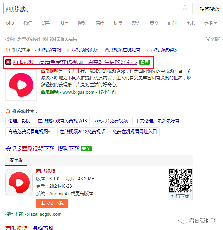This screenshot has width=223, height=230.
Task: Open the 英文 tab
Action: 154,23
